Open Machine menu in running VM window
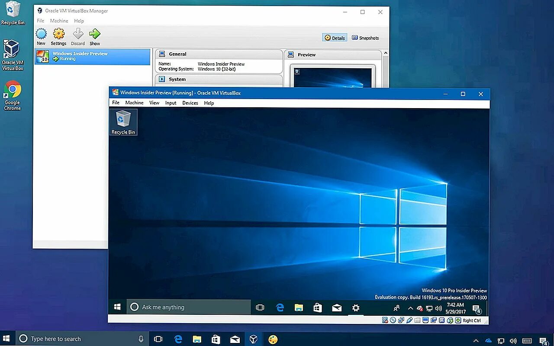Image resolution: width=554 pixels, height=346 pixels. coord(134,103)
